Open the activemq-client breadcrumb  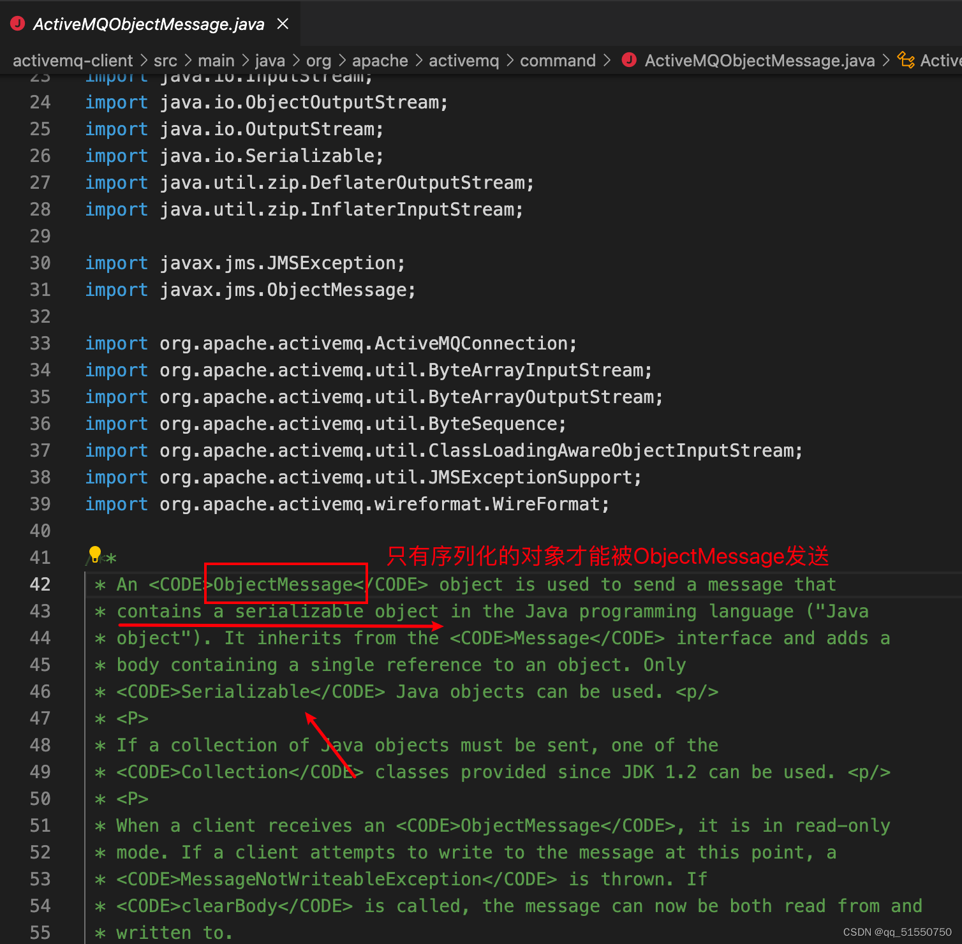73,61
